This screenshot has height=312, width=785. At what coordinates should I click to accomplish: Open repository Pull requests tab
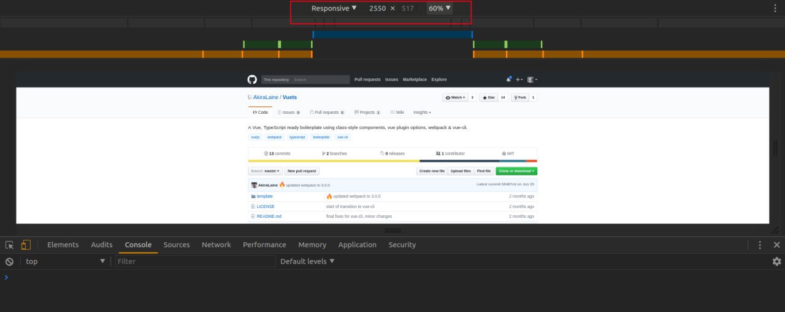click(x=327, y=113)
